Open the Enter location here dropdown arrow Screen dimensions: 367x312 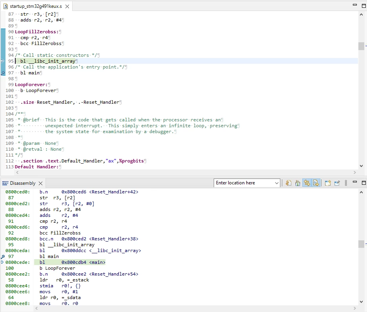click(x=277, y=183)
